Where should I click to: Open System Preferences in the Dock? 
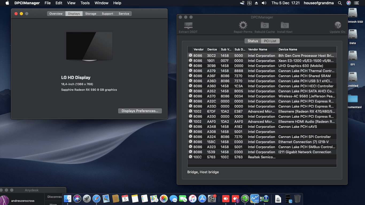tap(212, 199)
